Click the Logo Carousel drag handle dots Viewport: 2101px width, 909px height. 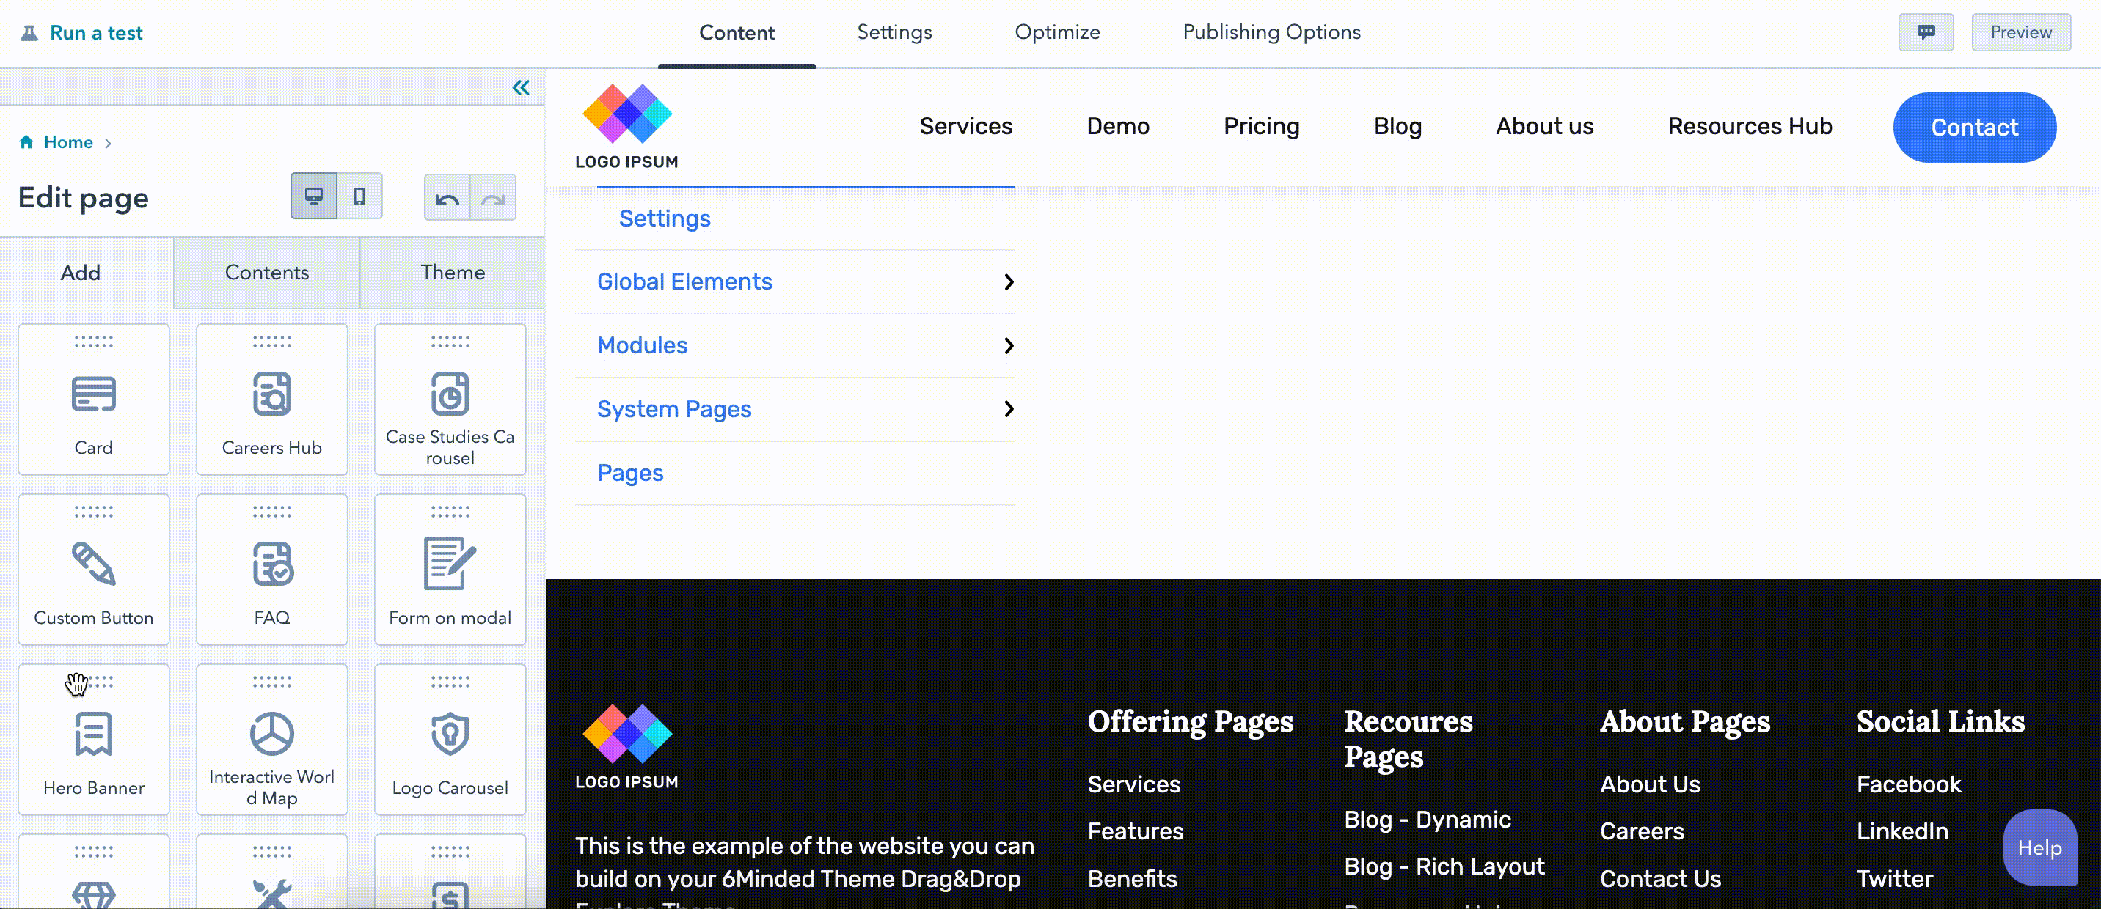pos(450,682)
